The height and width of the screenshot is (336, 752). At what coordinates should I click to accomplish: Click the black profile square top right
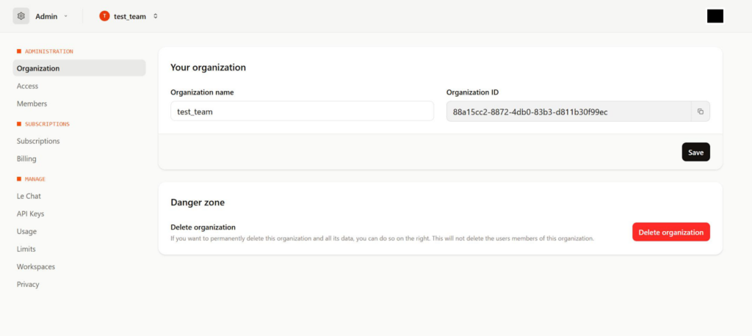[x=715, y=16]
